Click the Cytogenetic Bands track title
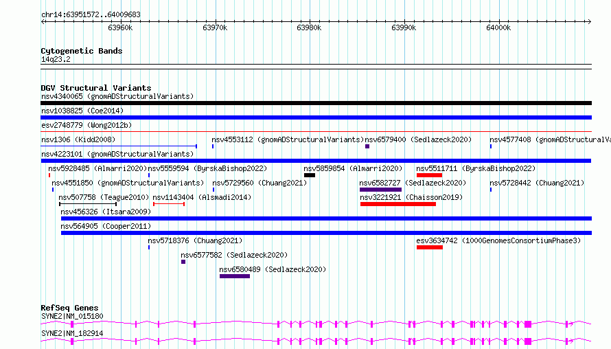611x349 pixels. coord(82,51)
